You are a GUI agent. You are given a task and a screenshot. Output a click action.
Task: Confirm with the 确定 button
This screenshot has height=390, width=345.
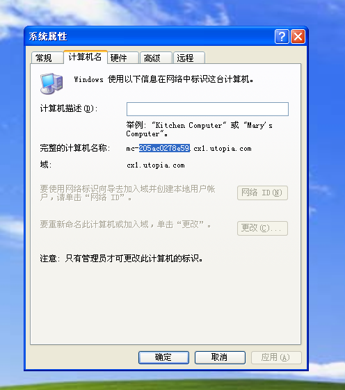[163, 357]
